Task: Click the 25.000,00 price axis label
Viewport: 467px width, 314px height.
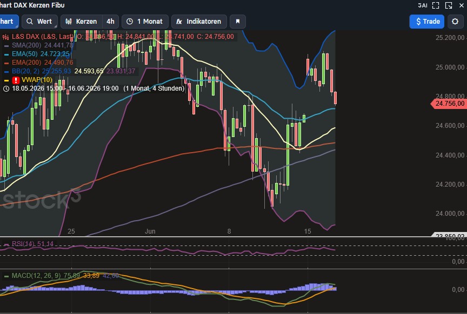Action: [450, 67]
